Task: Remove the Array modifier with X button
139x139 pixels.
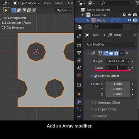Action: point(127,53)
